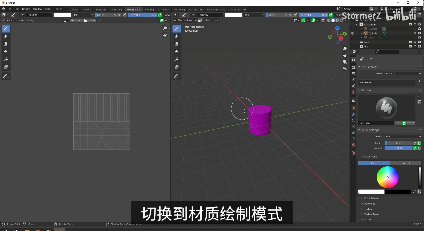Toggle Collection exclude checkbox
The image size is (424, 231).
click(411, 24)
